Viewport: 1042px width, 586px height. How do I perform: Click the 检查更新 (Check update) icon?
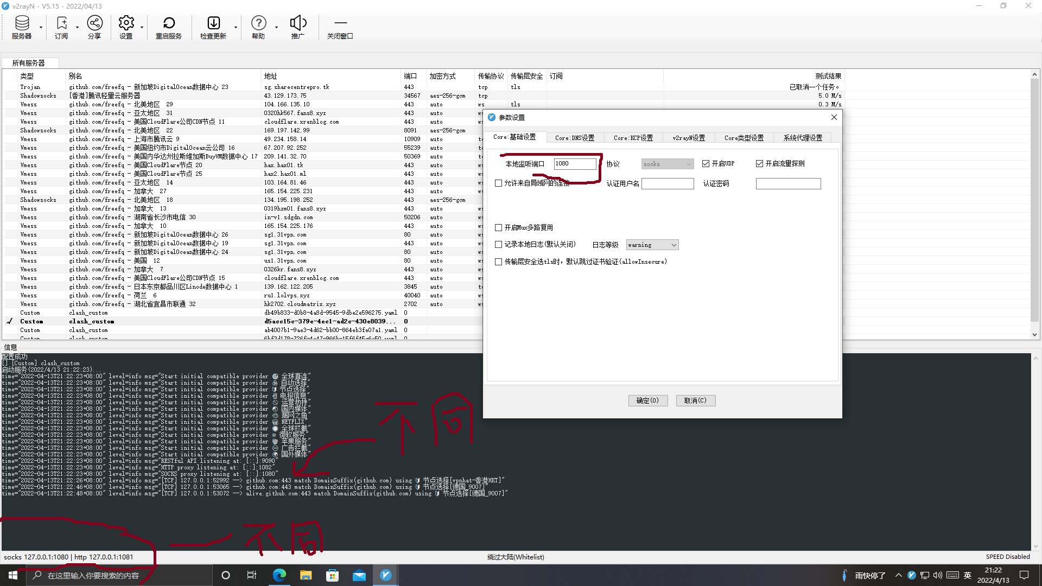tap(213, 27)
